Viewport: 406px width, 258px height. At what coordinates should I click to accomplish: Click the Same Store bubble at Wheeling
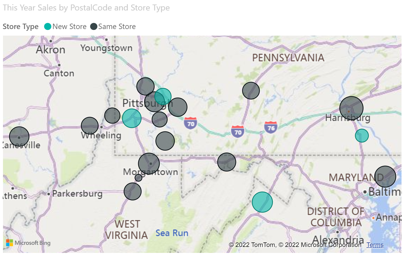89,125
